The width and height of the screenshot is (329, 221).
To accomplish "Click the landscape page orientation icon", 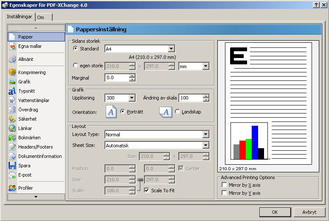I will point(166,112).
